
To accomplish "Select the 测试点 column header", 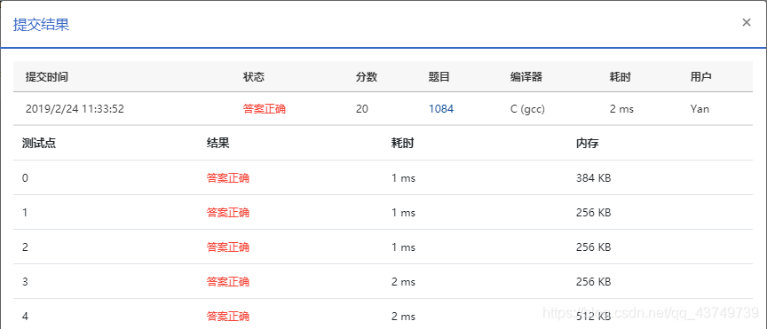I will (x=39, y=144).
